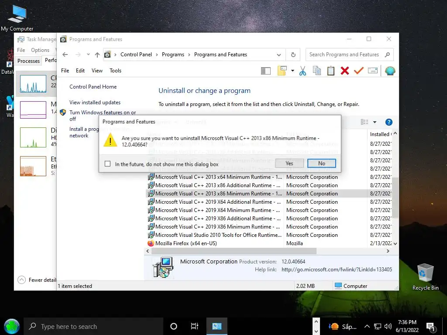
Task: Click the Paste clipboard toolbar icon
Action: coord(331,71)
